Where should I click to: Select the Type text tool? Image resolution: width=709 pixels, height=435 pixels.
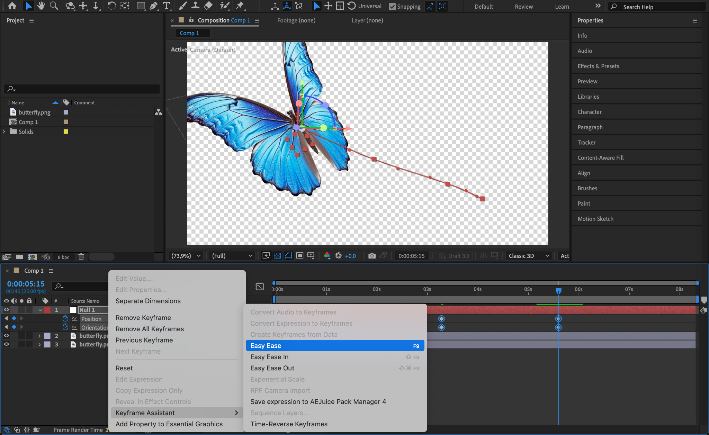click(x=167, y=6)
